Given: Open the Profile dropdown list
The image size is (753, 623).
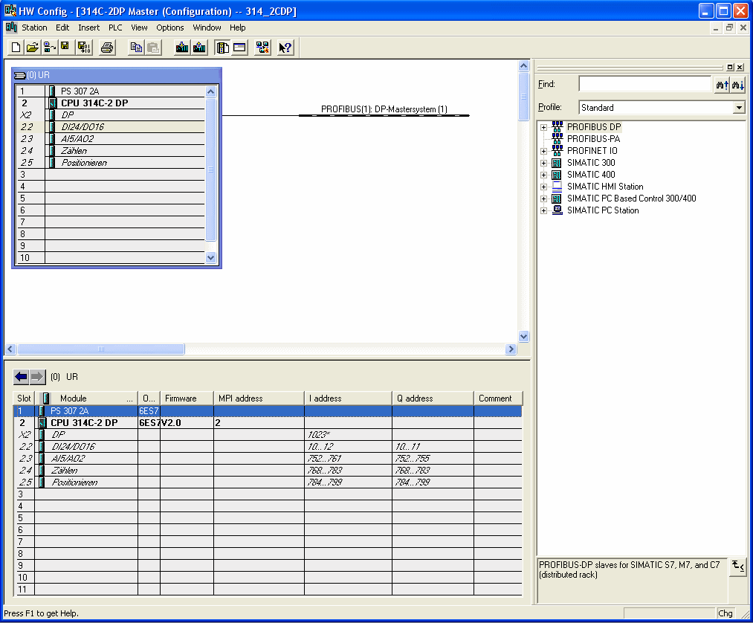Looking at the screenshot, I should click(x=738, y=108).
